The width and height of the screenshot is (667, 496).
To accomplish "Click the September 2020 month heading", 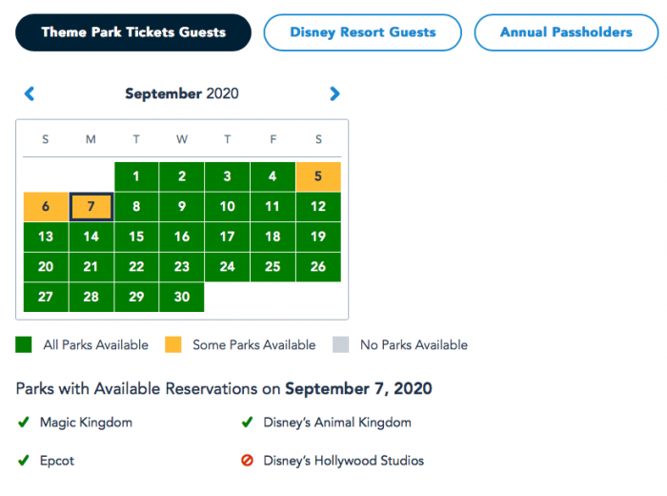I will pyautogui.click(x=182, y=93).
